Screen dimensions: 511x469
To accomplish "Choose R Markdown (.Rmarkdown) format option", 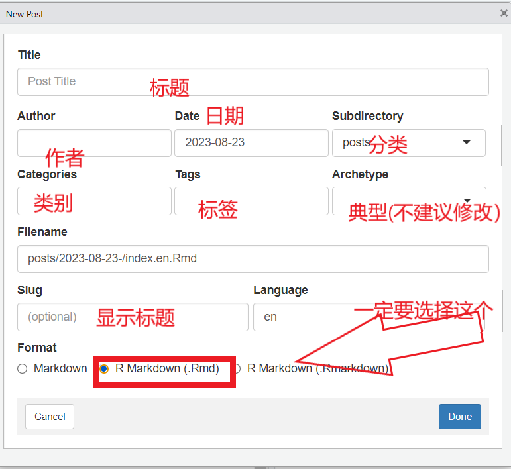I will pyautogui.click(x=237, y=369).
